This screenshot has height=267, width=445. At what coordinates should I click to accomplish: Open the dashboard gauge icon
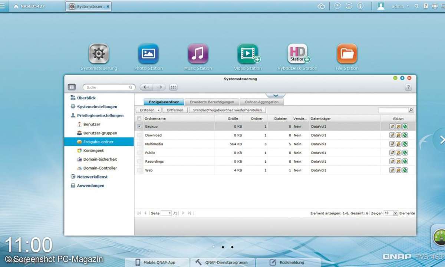[439, 237]
